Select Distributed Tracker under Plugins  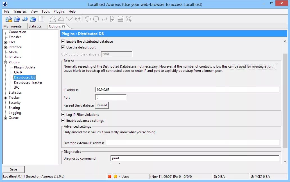click(28, 82)
